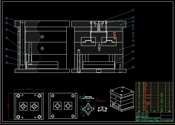Click the orange annotation text beside part section
Screen dimensions: 175x125
[100, 100]
